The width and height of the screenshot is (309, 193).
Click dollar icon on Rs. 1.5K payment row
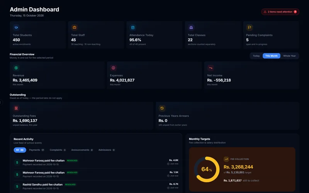click(x=17, y=174)
